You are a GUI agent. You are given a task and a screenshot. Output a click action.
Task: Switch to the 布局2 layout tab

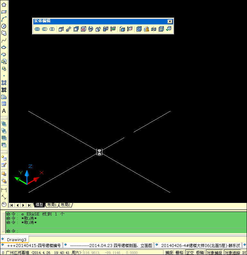pyautogui.click(x=66, y=205)
